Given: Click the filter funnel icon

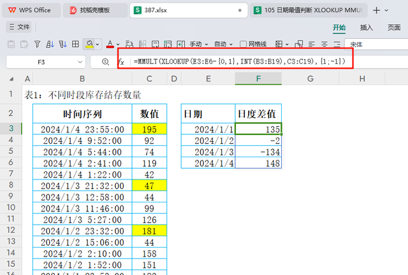Looking at the screenshot, I should pyautogui.click(x=37, y=44).
